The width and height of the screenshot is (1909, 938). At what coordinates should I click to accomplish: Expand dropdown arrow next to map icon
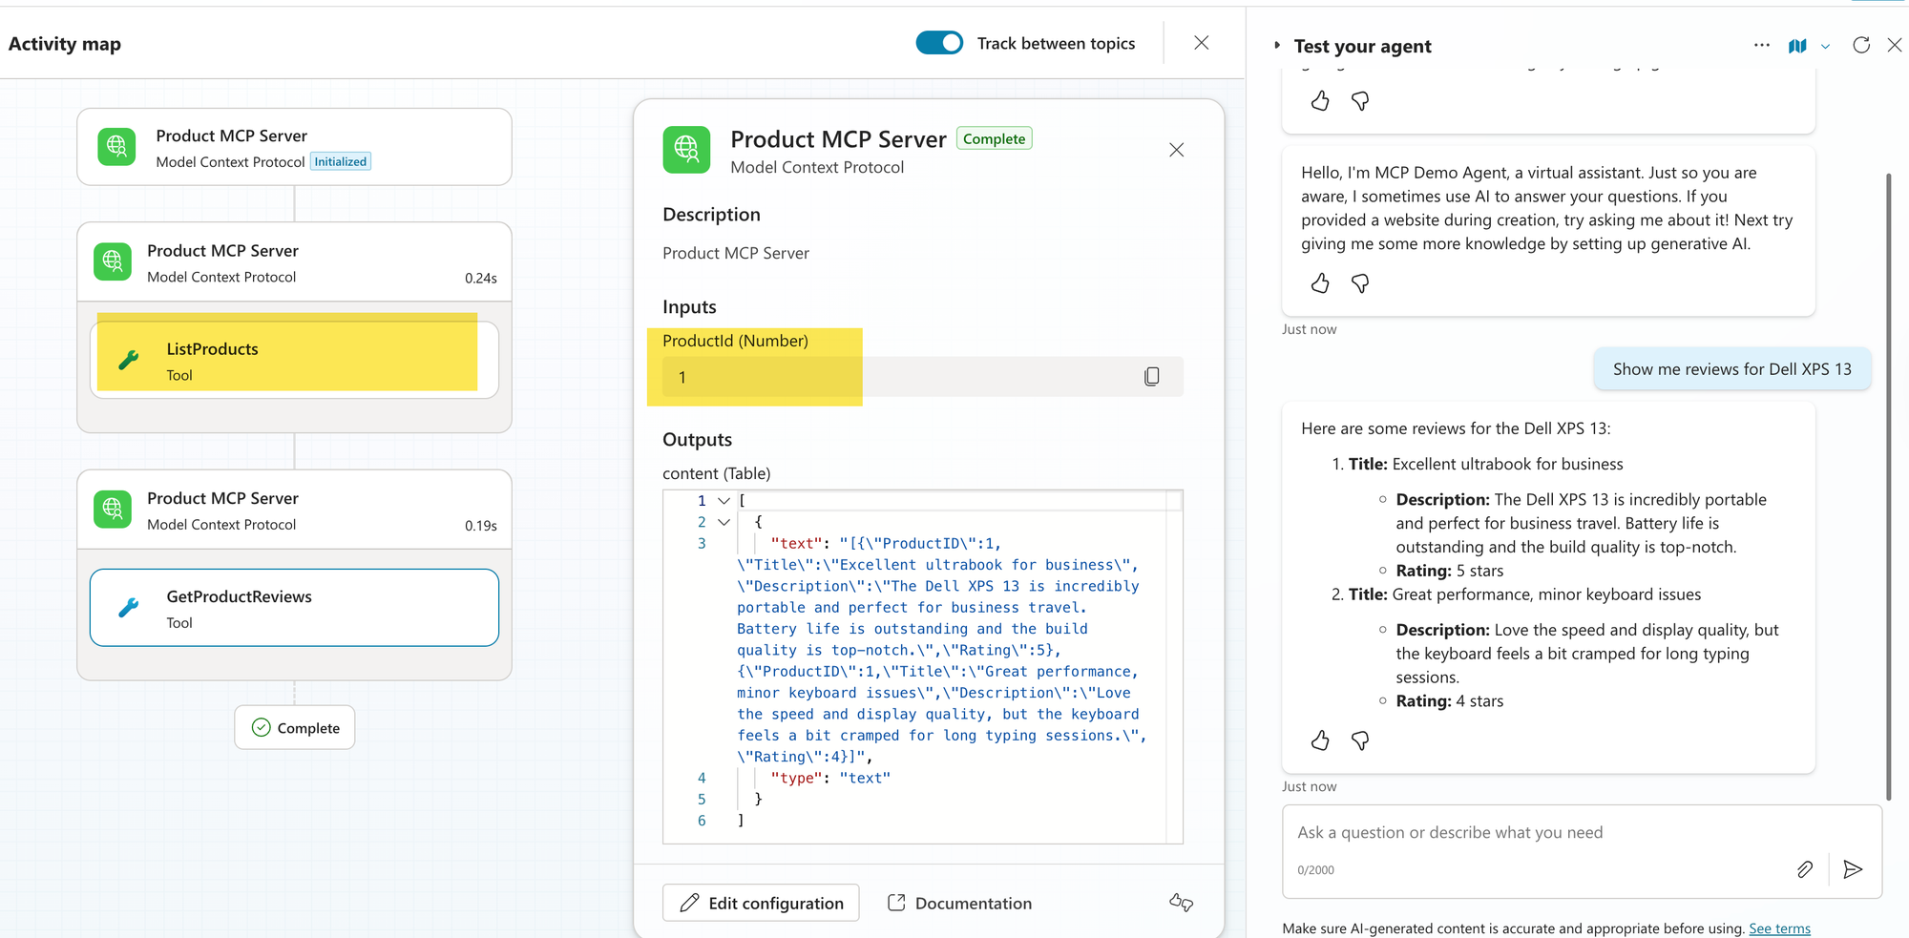(x=1825, y=46)
